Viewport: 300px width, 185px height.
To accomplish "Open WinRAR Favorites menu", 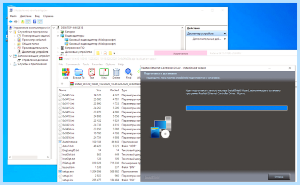I will pos(97,64).
